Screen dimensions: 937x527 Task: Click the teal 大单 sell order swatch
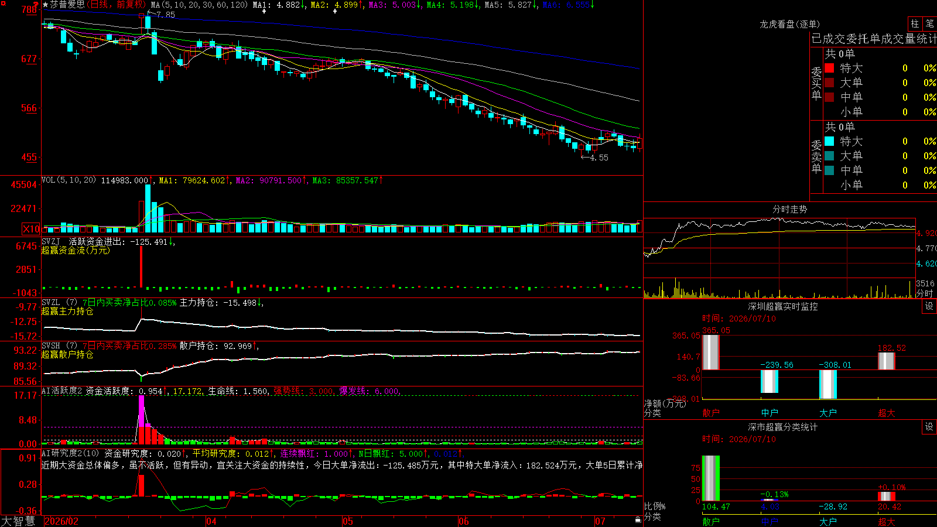829,156
